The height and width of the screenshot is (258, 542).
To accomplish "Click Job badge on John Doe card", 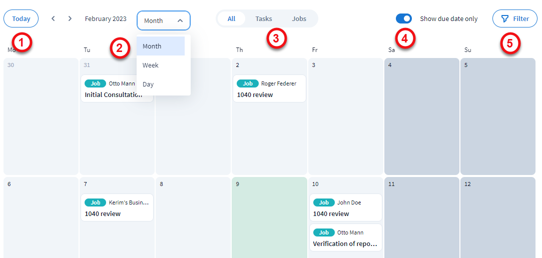I will click(324, 202).
